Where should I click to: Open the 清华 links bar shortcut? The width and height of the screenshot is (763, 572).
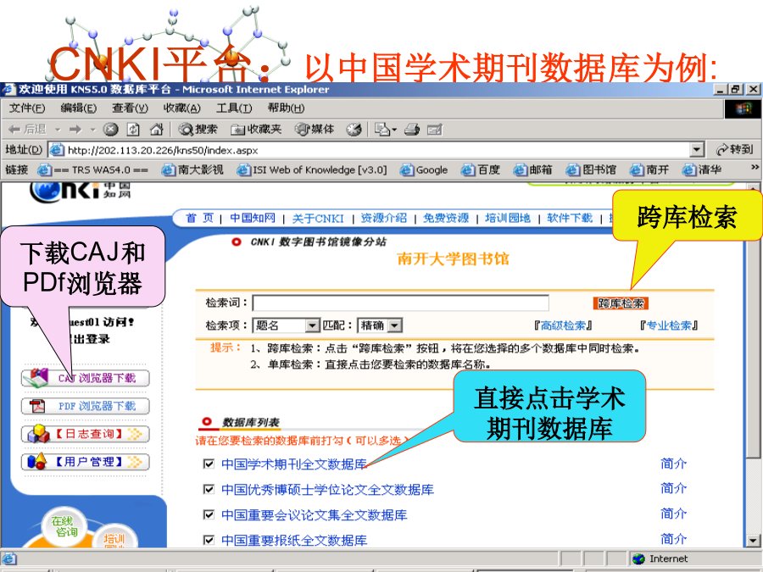point(702,169)
